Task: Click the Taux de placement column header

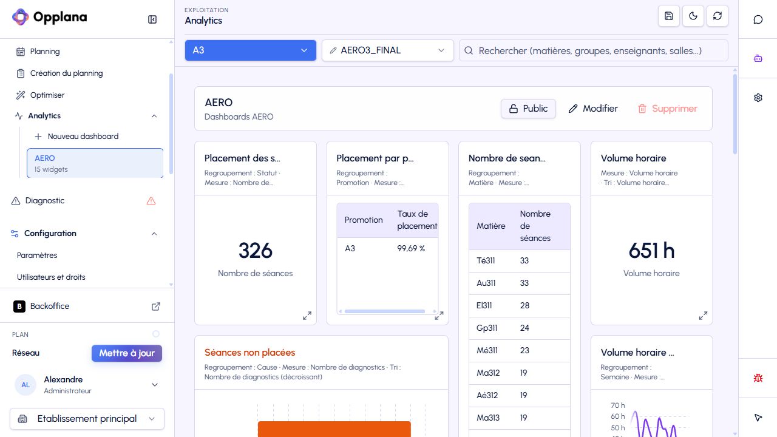Action: click(x=417, y=220)
